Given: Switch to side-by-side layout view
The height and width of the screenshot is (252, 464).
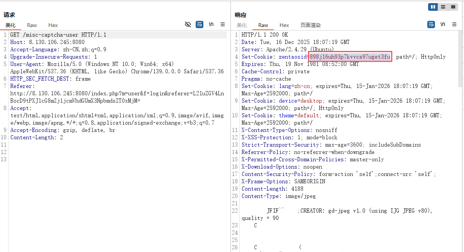Looking at the screenshot, I should pyautogui.click(x=433, y=7).
